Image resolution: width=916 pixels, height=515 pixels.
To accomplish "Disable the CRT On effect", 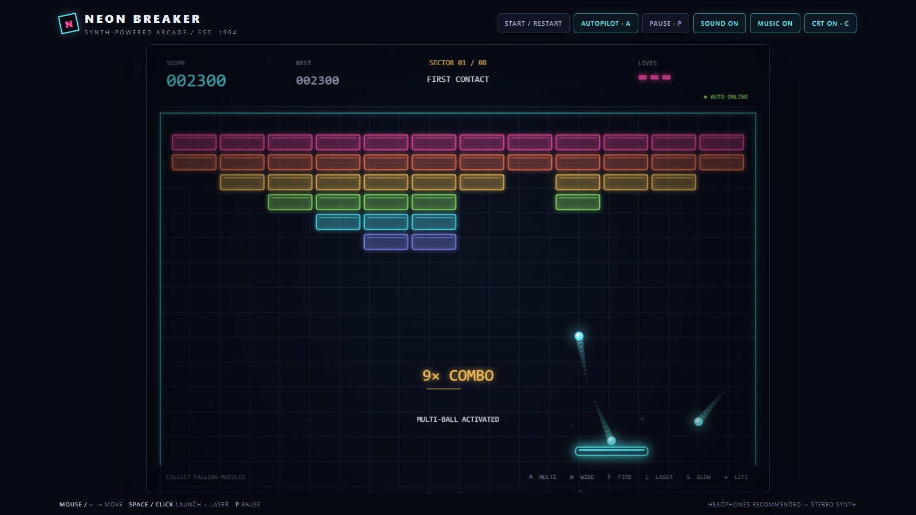I will point(830,23).
